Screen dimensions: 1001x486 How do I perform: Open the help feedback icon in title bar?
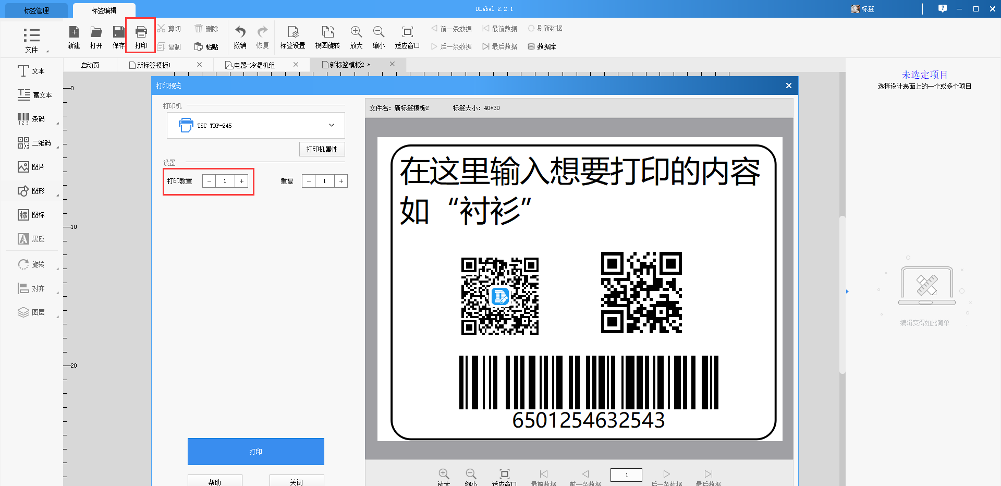(943, 9)
